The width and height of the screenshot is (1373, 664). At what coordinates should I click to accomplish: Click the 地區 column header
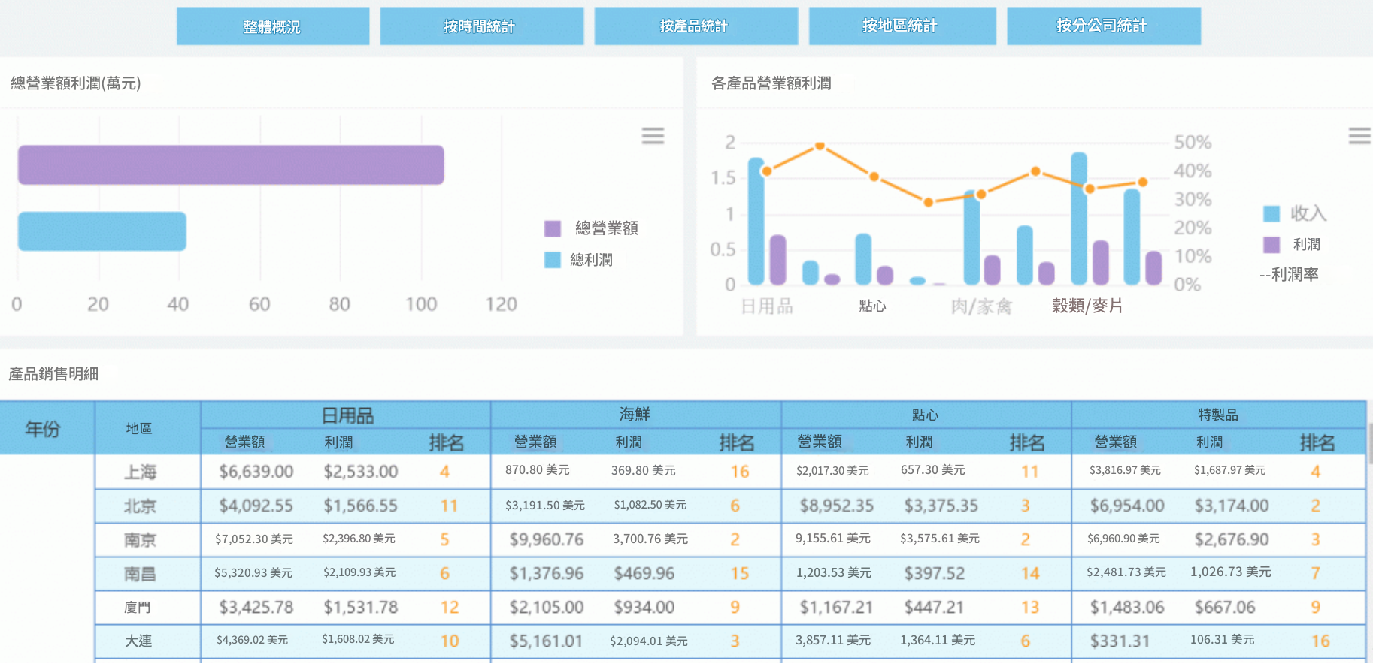(x=140, y=428)
